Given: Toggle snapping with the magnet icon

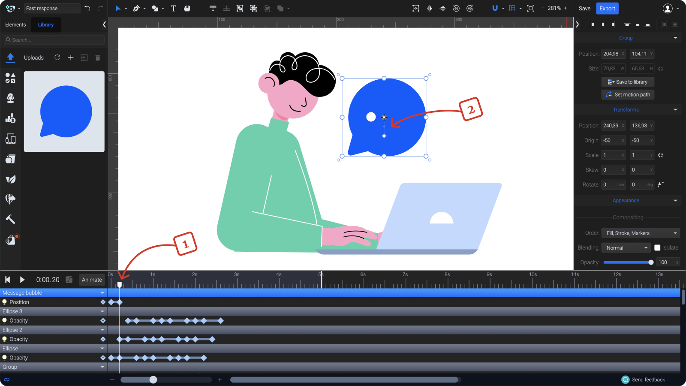Looking at the screenshot, I should point(495,8).
